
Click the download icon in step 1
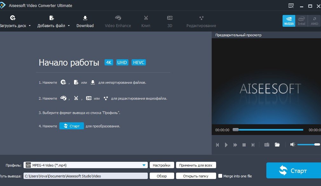(x=93, y=82)
